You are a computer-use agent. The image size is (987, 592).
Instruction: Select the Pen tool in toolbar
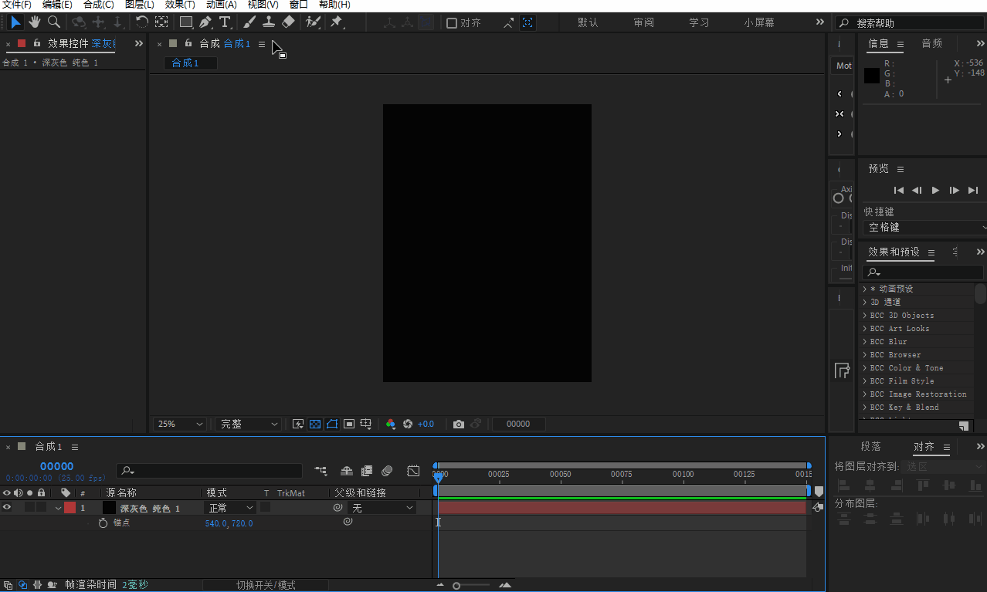pyautogui.click(x=205, y=22)
